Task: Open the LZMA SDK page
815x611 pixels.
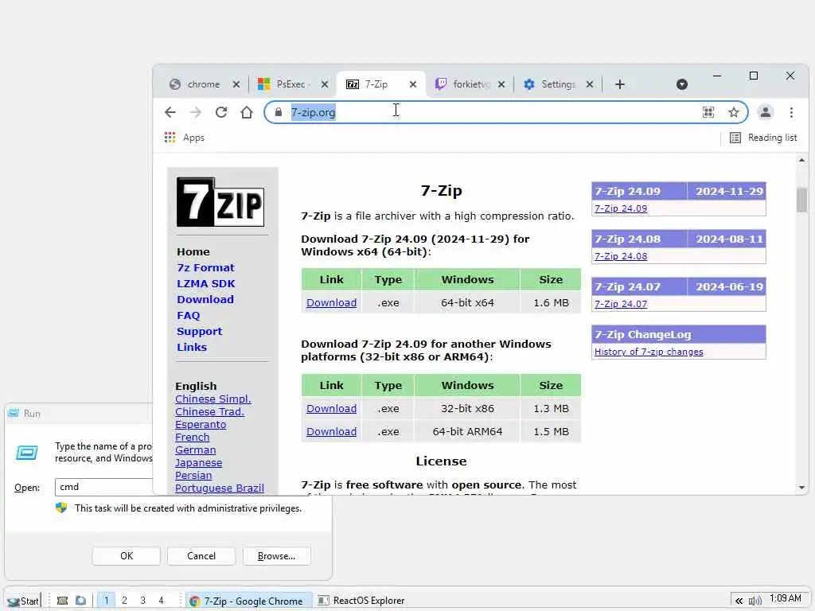Action: tap(206, 284)
